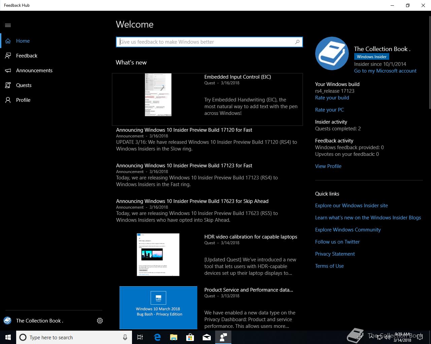Click 'Go to my Microsoft account' link
The width and height of the screenshot is (431, 344).
(x=385, y=71)
